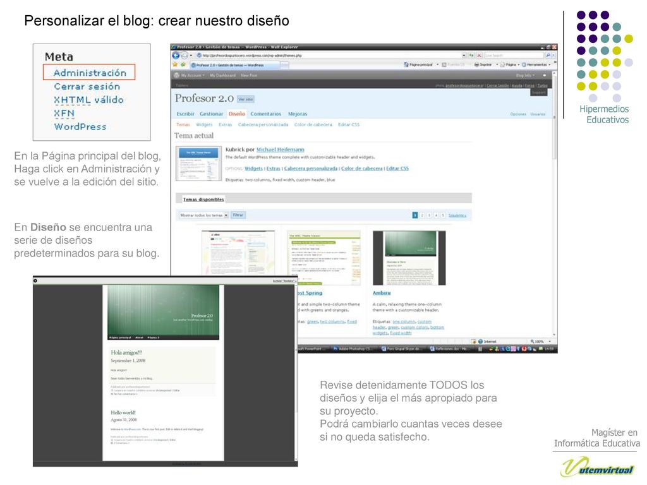Click the Add to Favorites icon
647x485 pixels.
(x=183, y=65)
